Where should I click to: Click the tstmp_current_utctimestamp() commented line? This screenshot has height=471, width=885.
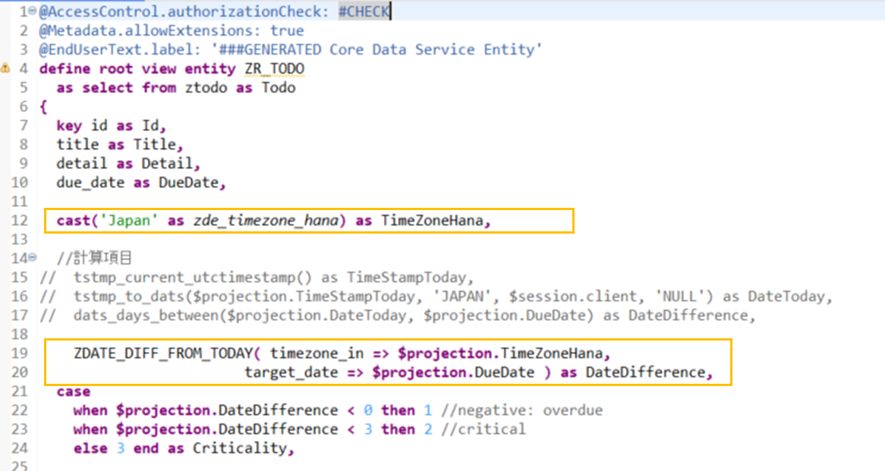tap(257, 278)
